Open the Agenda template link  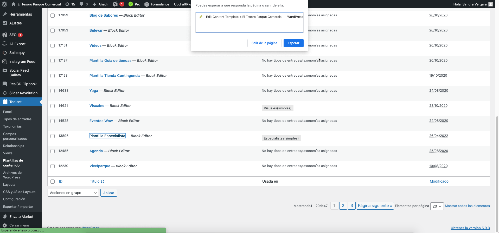tap(96, 151)
